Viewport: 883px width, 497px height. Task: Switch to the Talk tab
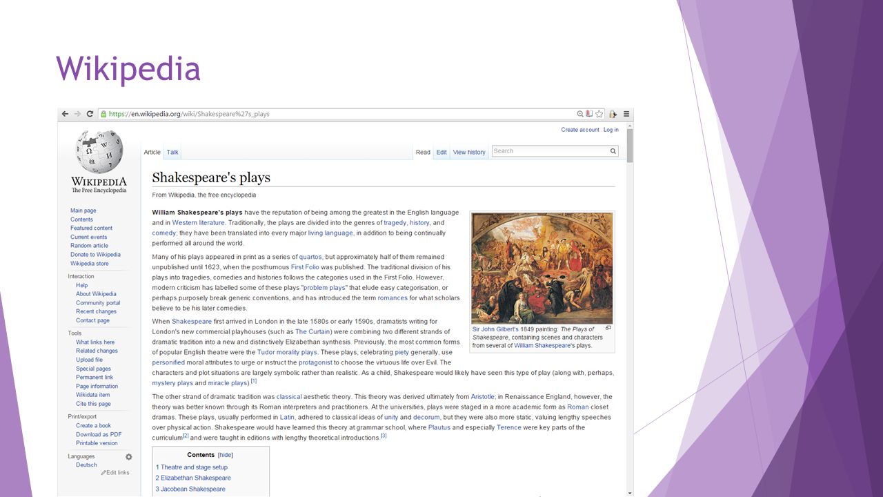172,153
